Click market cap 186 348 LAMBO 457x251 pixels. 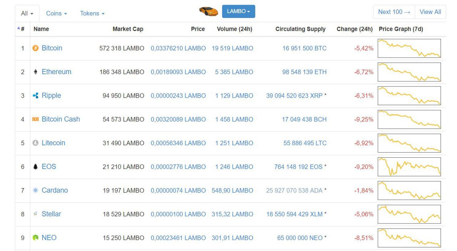122,72
